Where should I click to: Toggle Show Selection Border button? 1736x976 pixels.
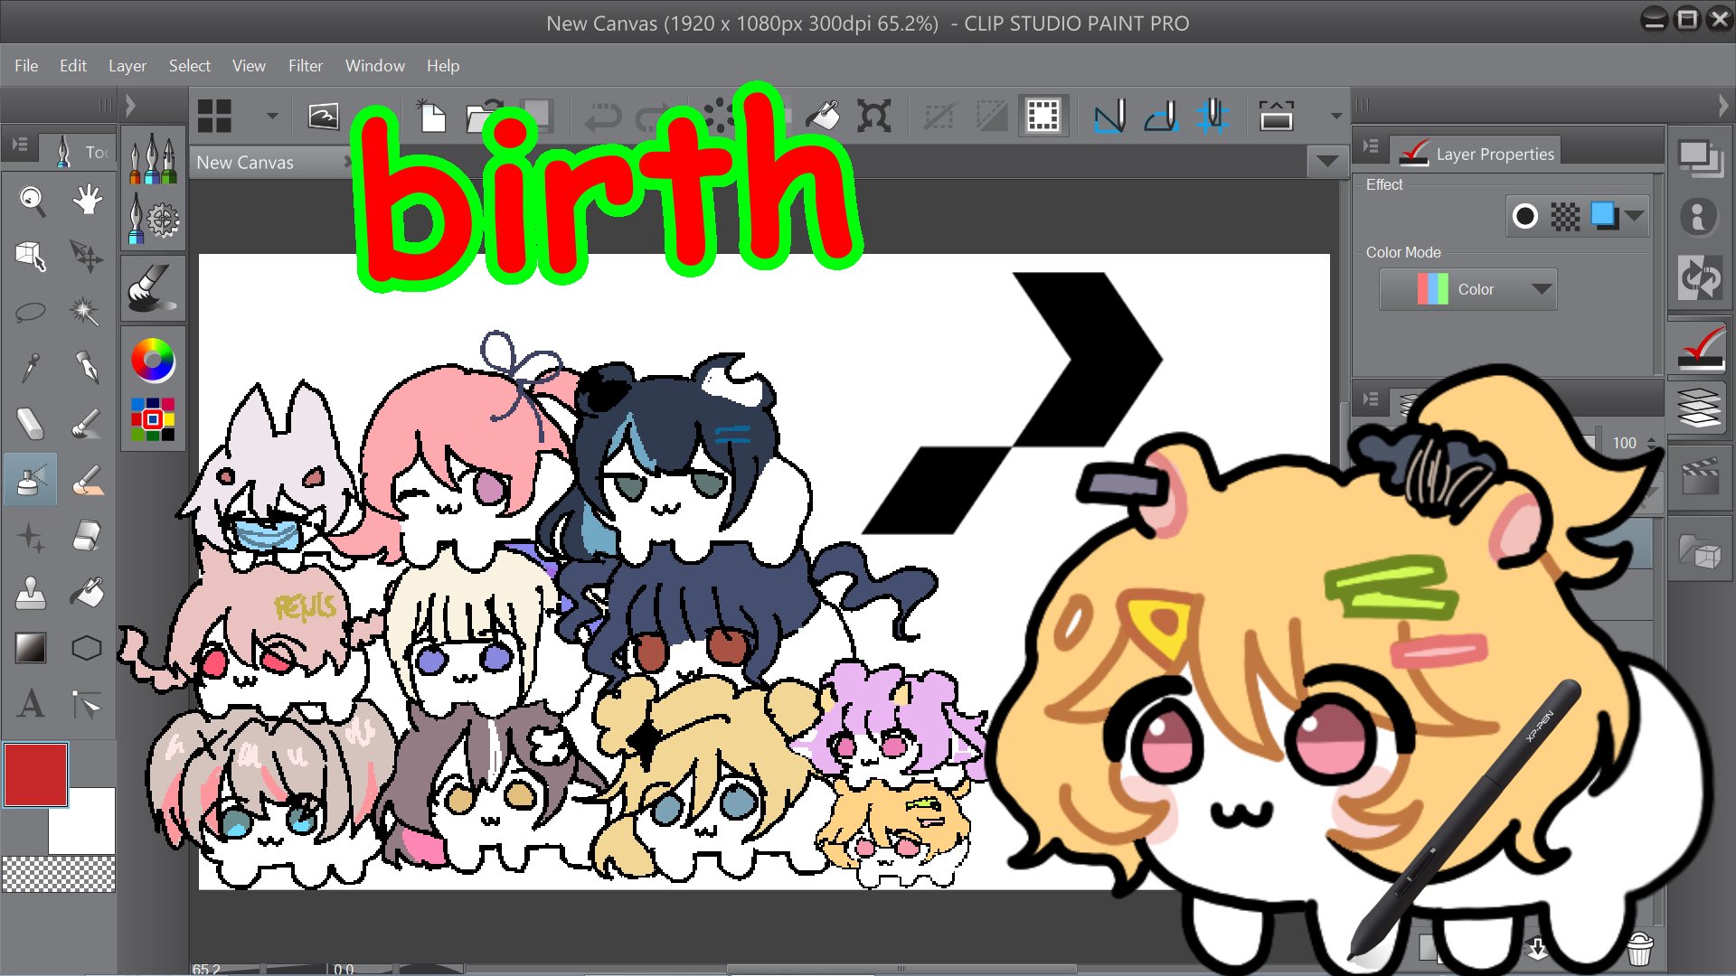click(1043, 116)
